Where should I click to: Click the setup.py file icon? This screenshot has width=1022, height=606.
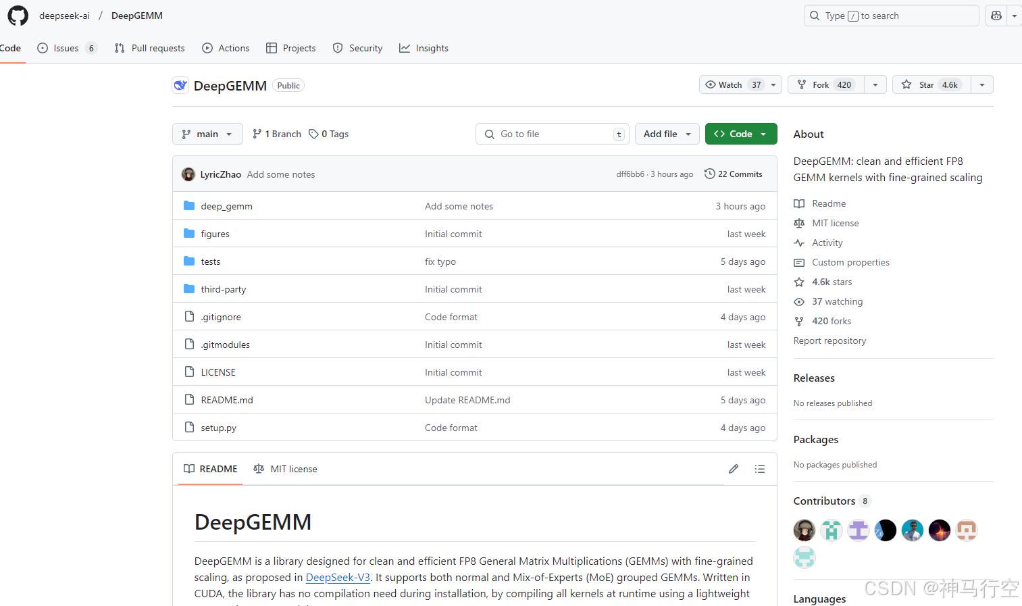tap(189, 428)
